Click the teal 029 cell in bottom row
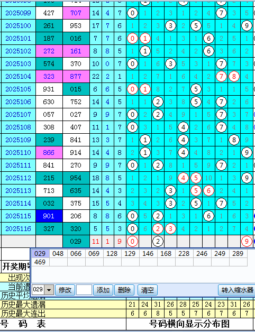Viewport: 255px width, 332px height. pyautogui.click(x=76, y=242)
